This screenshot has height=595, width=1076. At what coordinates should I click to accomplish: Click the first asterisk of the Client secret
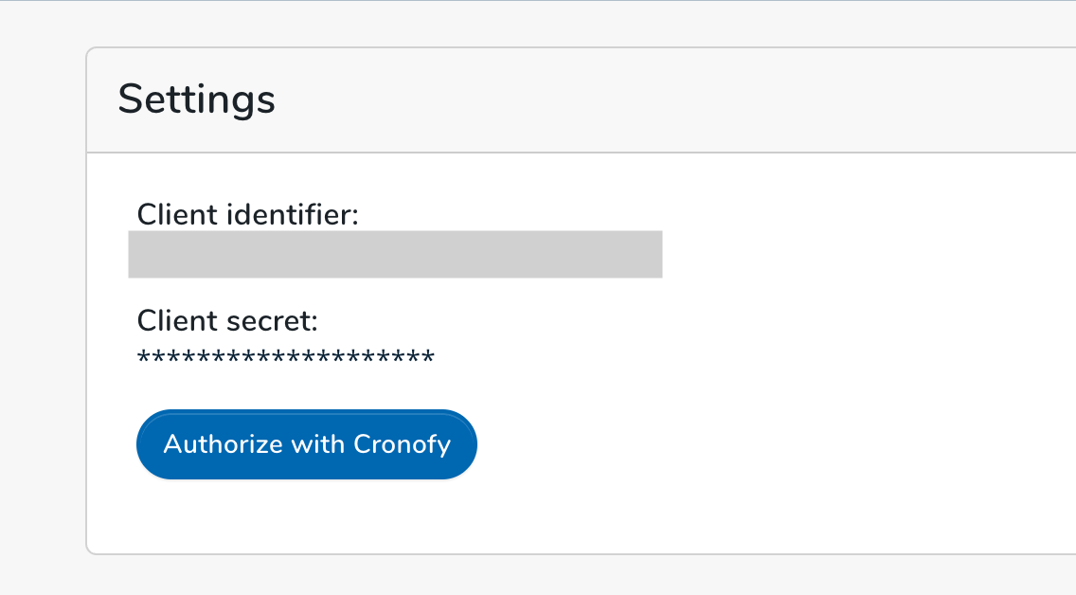(144, 357)
